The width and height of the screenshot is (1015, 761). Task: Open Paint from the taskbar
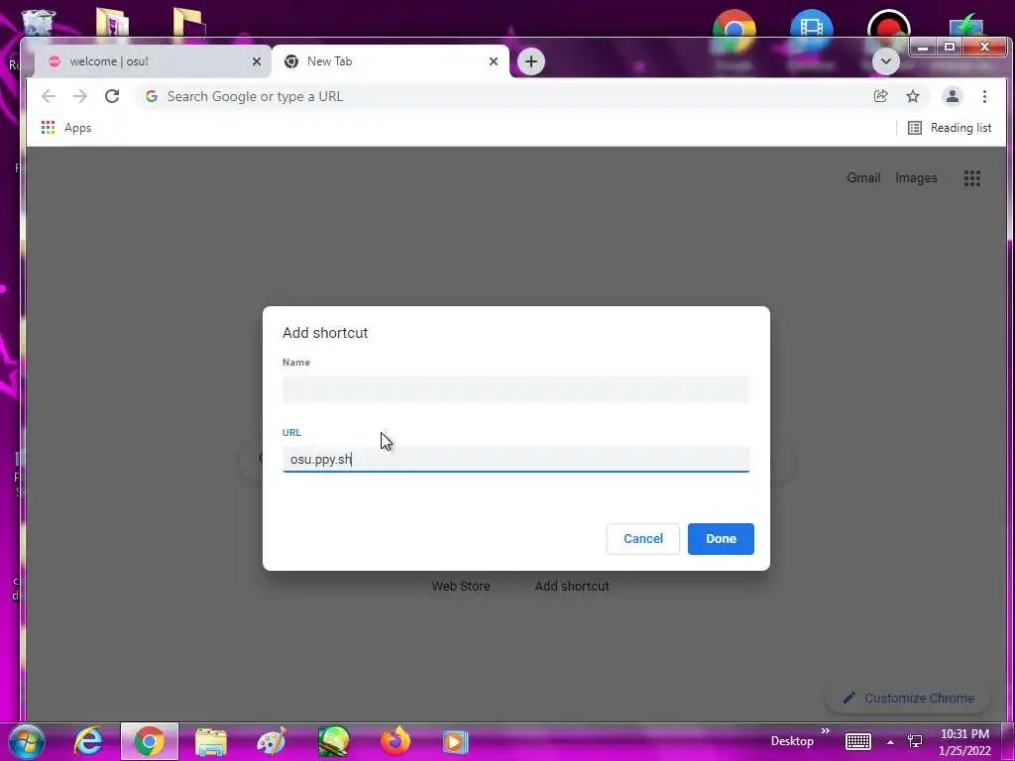click(x=272, y=741)
